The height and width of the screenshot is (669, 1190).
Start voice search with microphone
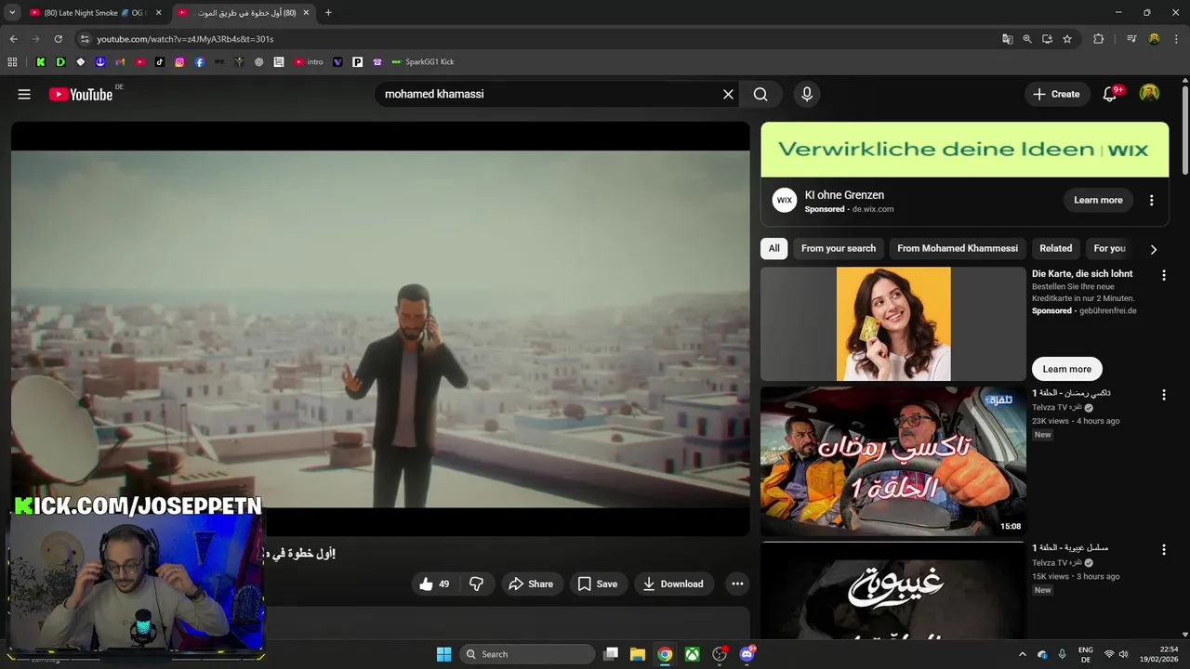click(807, 94)
